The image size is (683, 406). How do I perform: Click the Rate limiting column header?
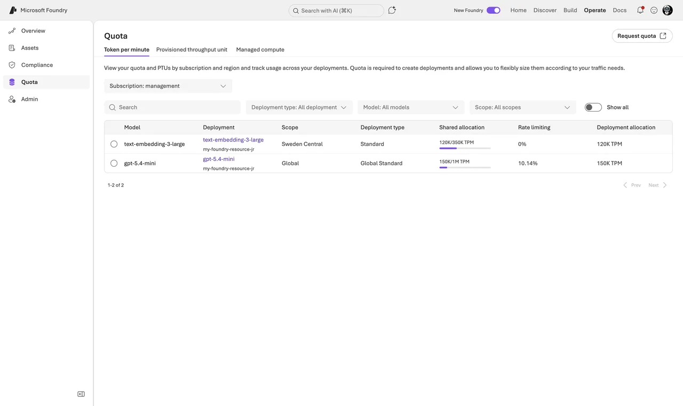[x=534, y=128]
